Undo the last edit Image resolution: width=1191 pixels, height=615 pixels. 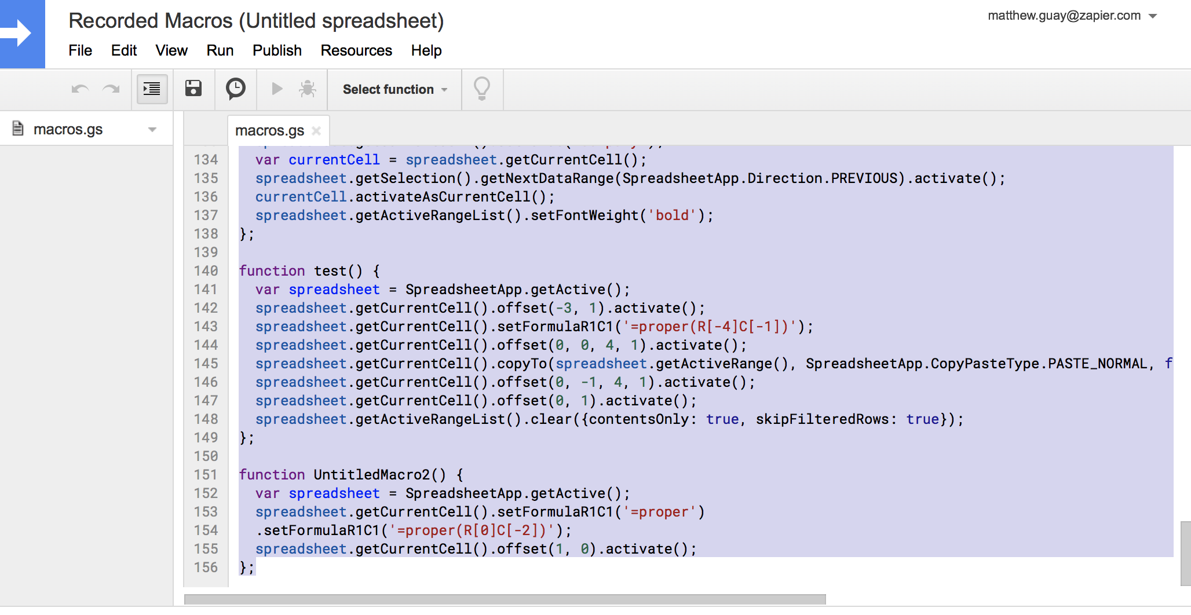80,89
